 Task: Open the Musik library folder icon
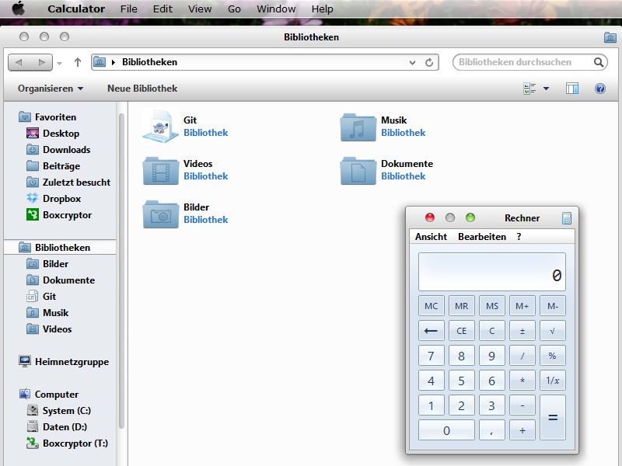click(358, 127)
